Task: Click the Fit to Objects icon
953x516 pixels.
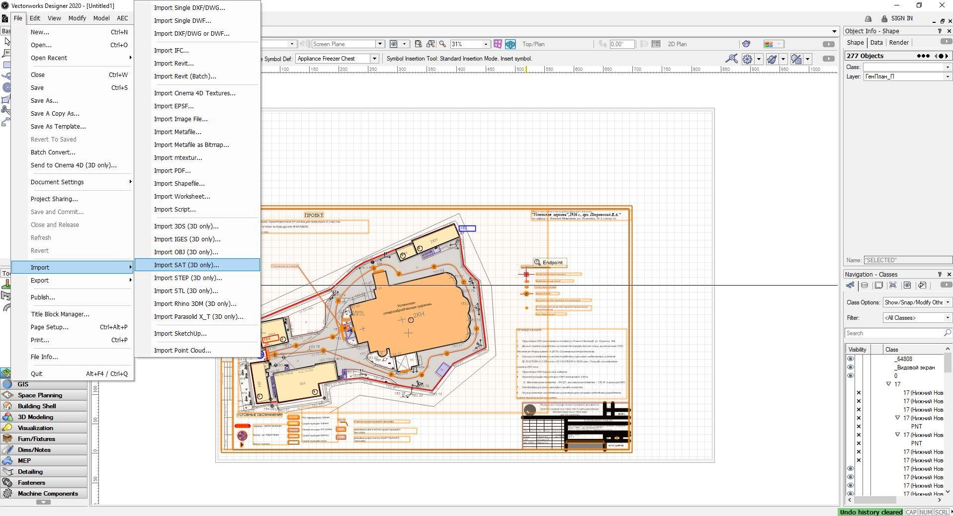Action: pyautogui.click(x=431, y=44)
